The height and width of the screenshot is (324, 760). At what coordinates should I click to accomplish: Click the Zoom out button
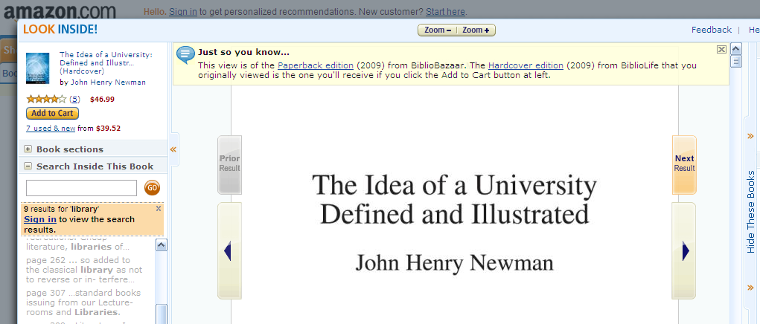(437, 30)
